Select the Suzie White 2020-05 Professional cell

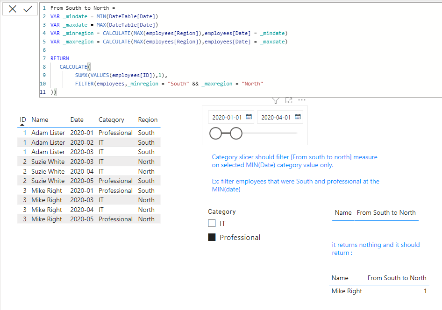[x=115, y=181]
